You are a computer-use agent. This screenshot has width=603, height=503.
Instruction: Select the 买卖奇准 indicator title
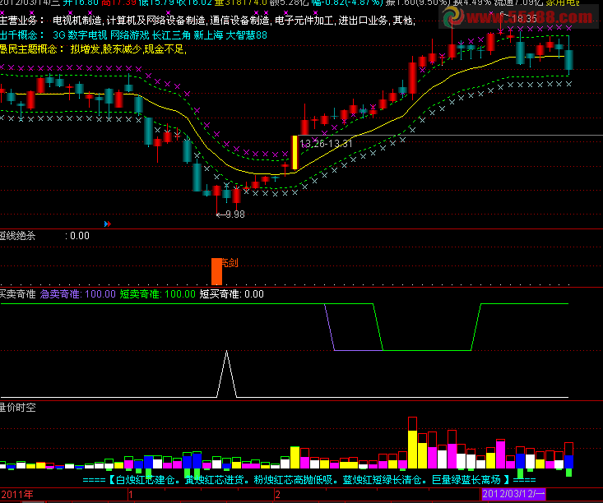[x=18, y=294]
